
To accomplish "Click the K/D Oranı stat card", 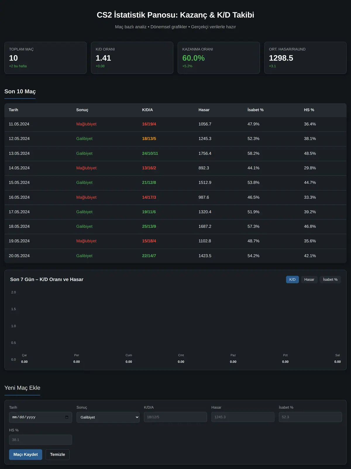I will 132,58.
